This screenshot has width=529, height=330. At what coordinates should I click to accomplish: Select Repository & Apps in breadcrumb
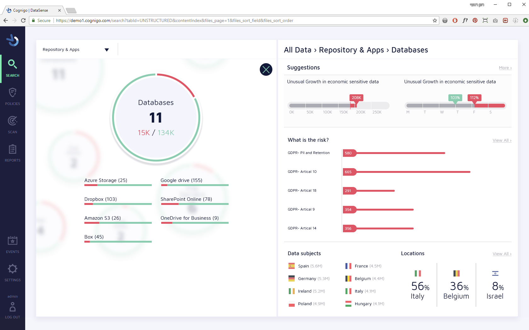(x=351, y=50)
